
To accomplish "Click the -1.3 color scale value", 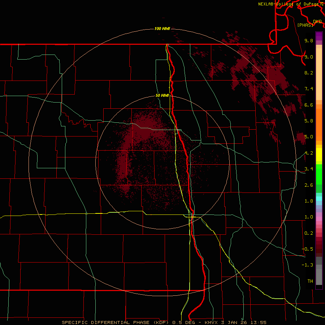I will pyautogui.click(x=307, y=265).
